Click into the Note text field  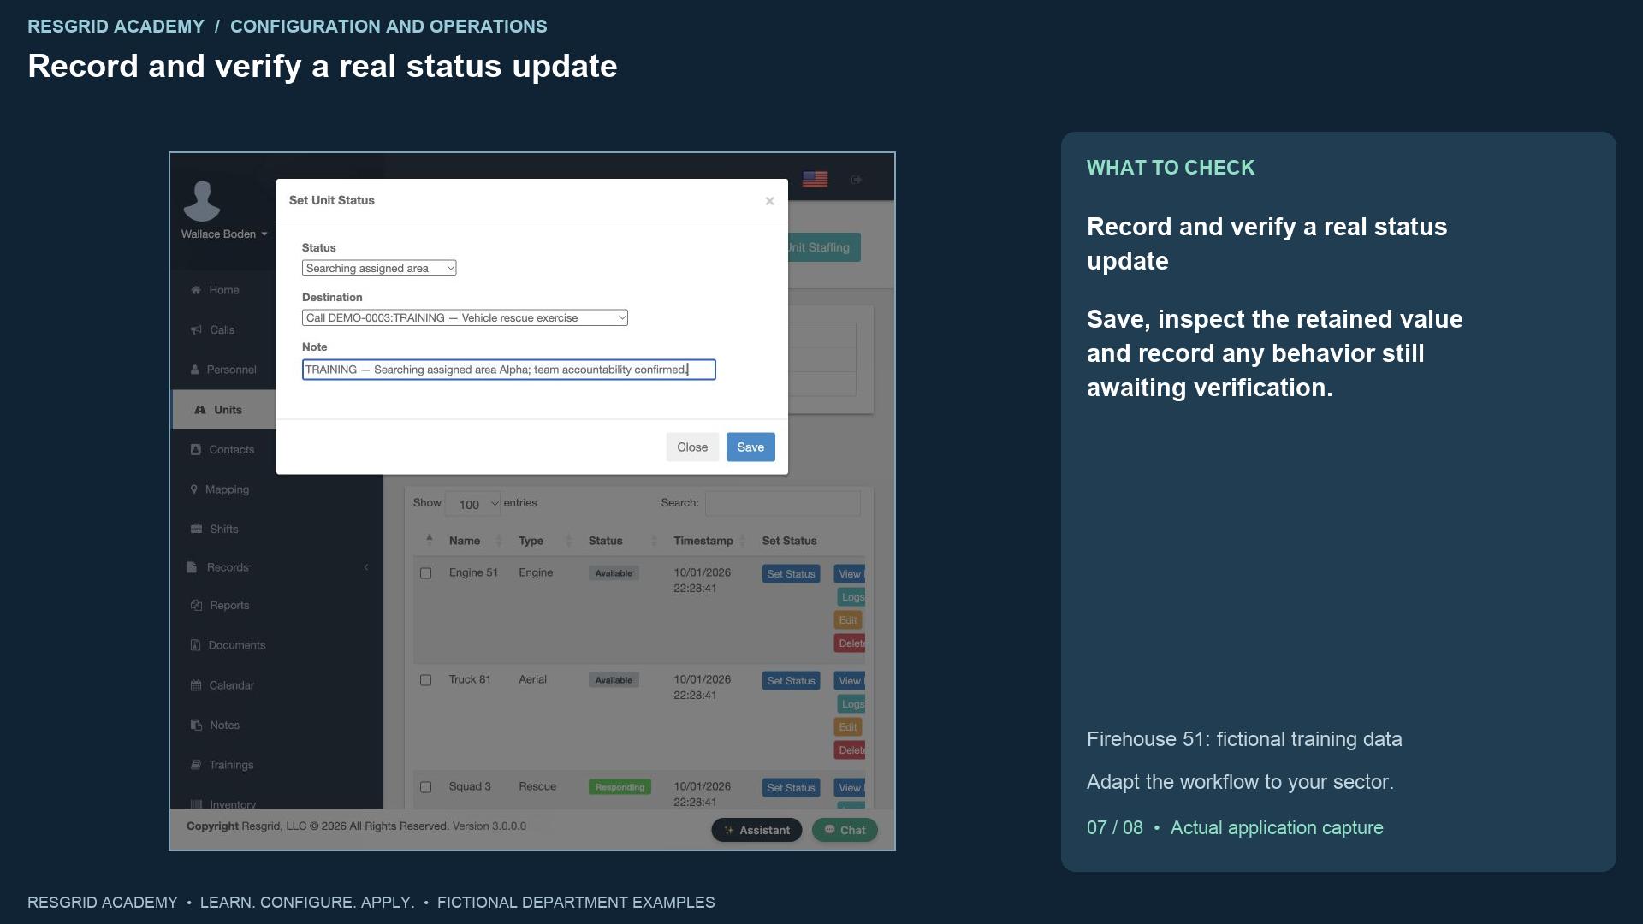(508, 370)
